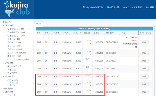
Task: Select ラグーン・2BR in the sidebar
Action: coord(14,42)
